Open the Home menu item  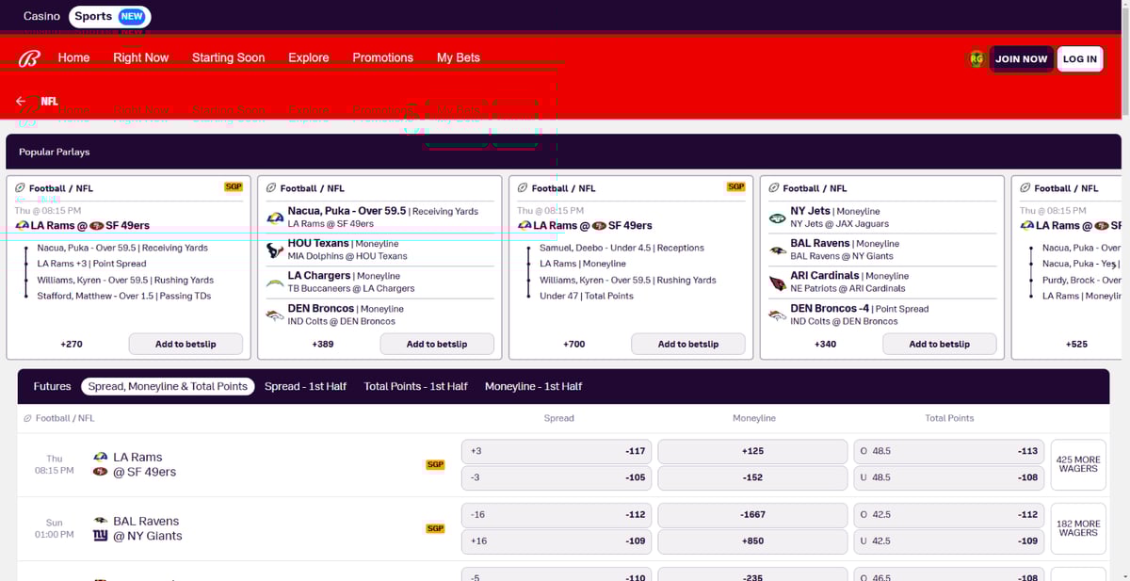[73, 57]
